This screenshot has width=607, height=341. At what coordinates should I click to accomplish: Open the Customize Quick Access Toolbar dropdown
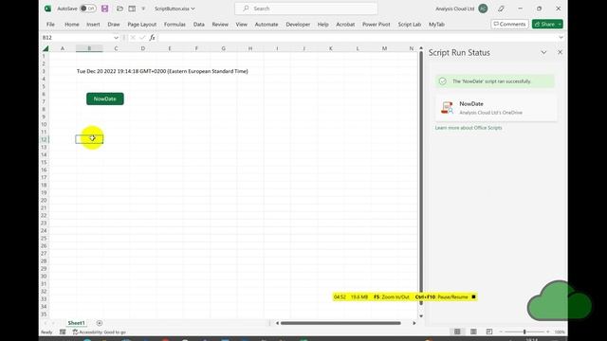coord(143,9)
